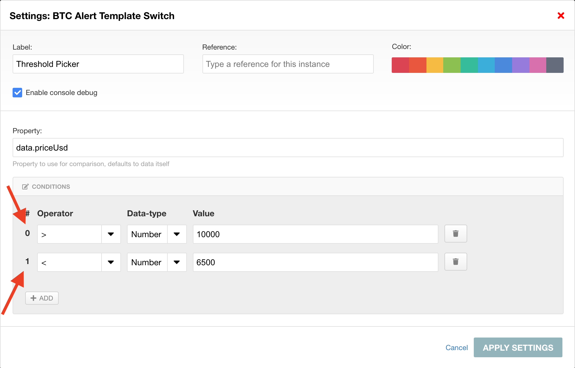Click the Cancel link
575x368 pixels.
click(456, 347)
